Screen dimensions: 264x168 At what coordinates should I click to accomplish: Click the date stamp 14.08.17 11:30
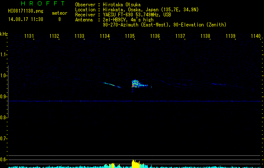26,19
